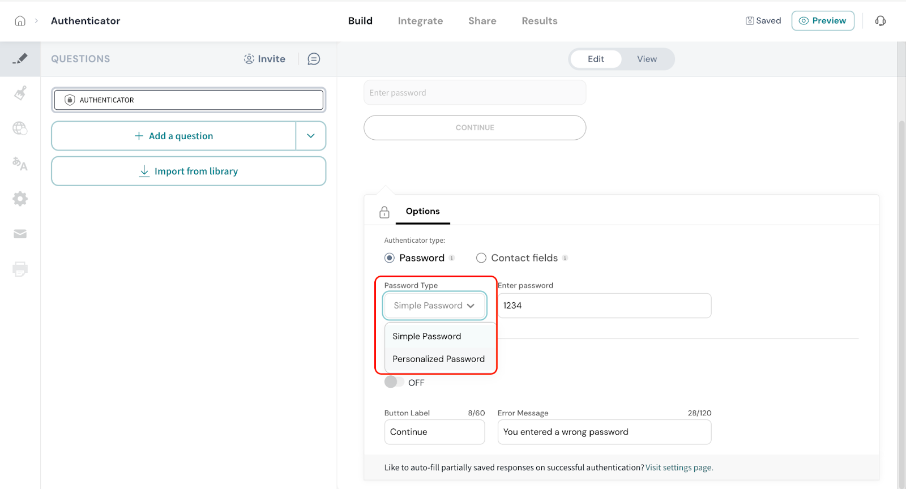
Task: Open the design paintbrush sidebar icon
Action: 20,93
